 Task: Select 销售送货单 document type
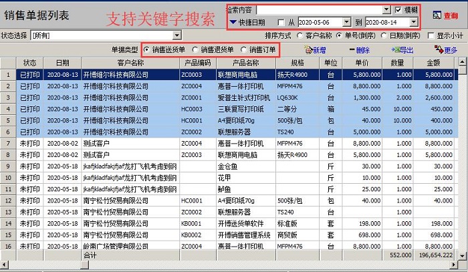(146, 49)
